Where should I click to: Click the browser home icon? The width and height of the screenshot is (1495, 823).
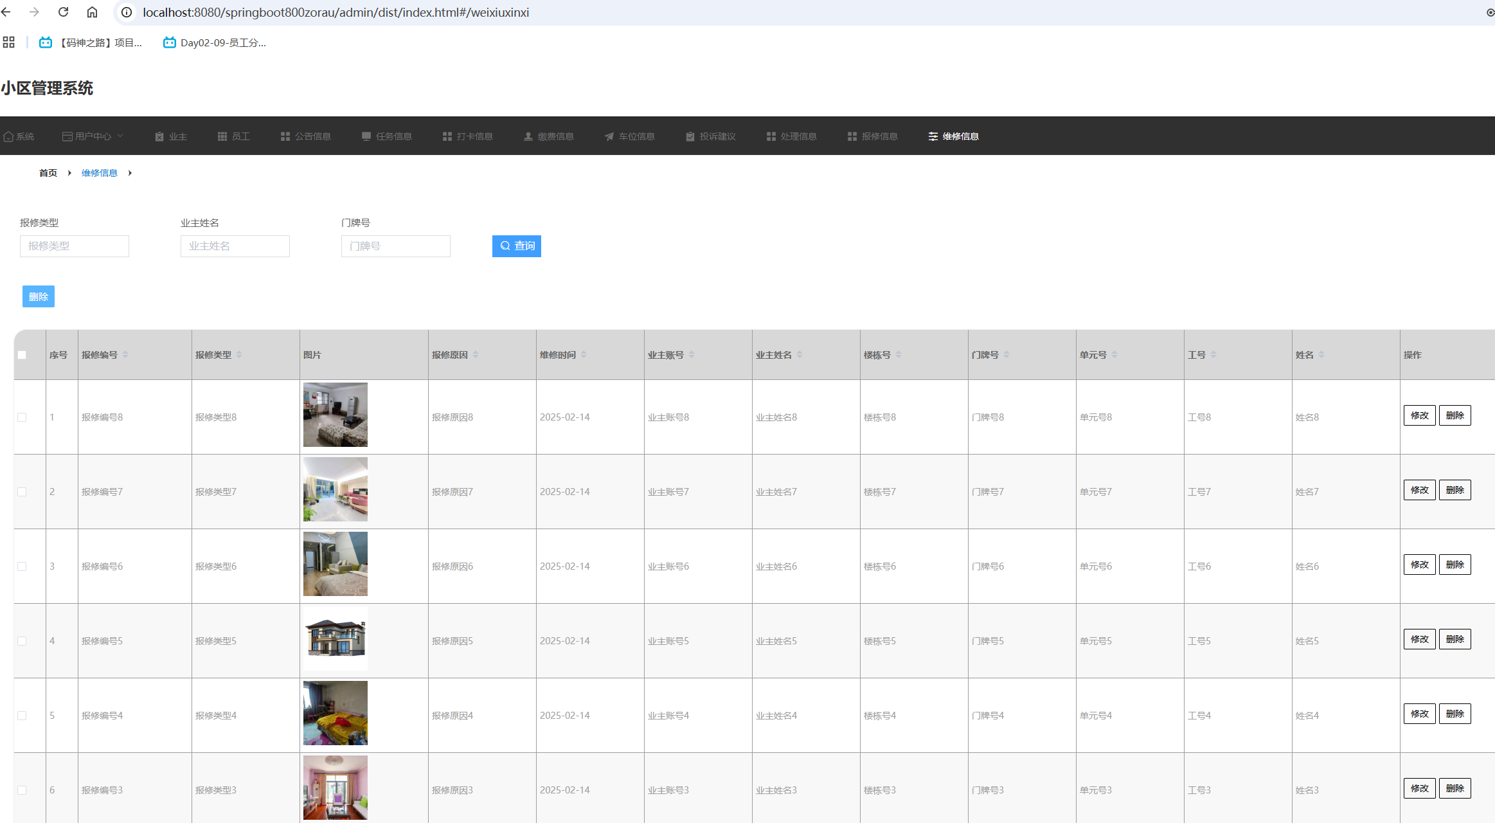click(92, 12)
